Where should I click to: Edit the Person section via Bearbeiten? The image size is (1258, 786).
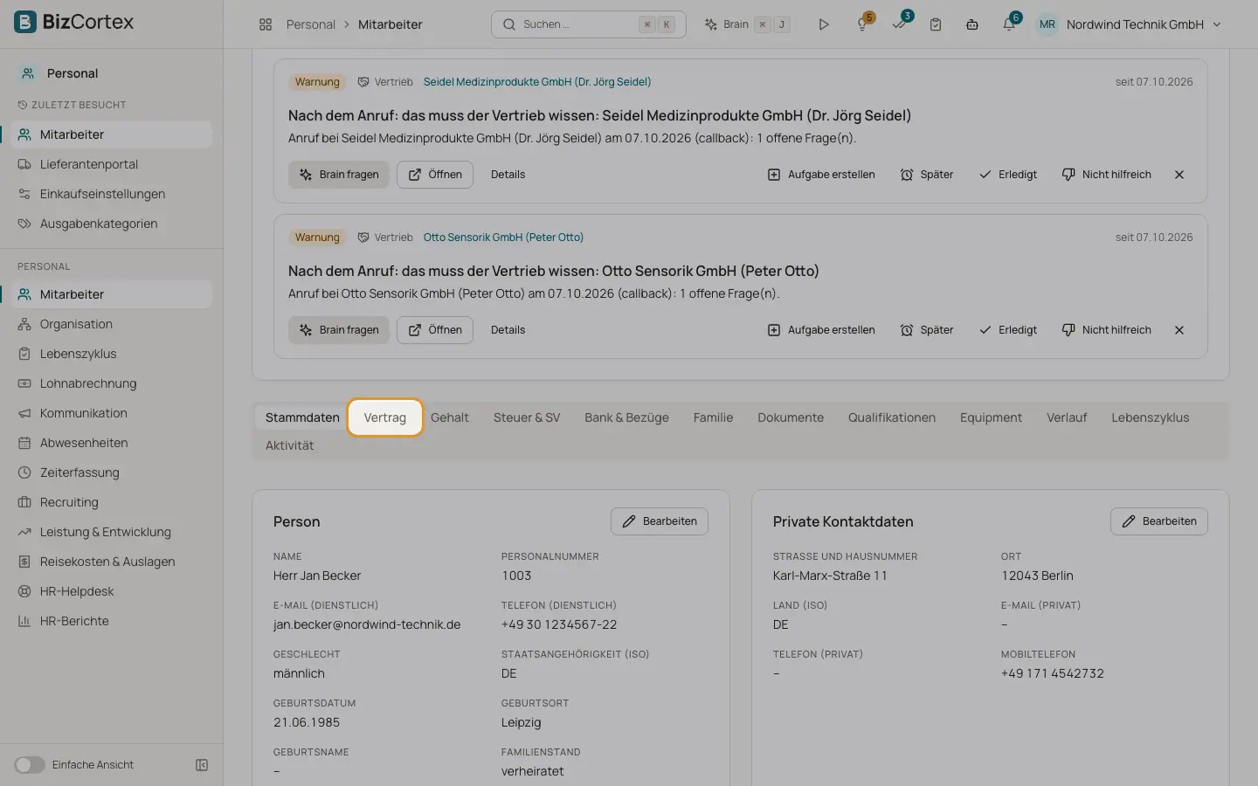660,521
